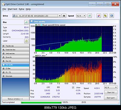The image size is (121, 110).
Task: Click the Length value 21.42 GB
Action: (25, 34)
